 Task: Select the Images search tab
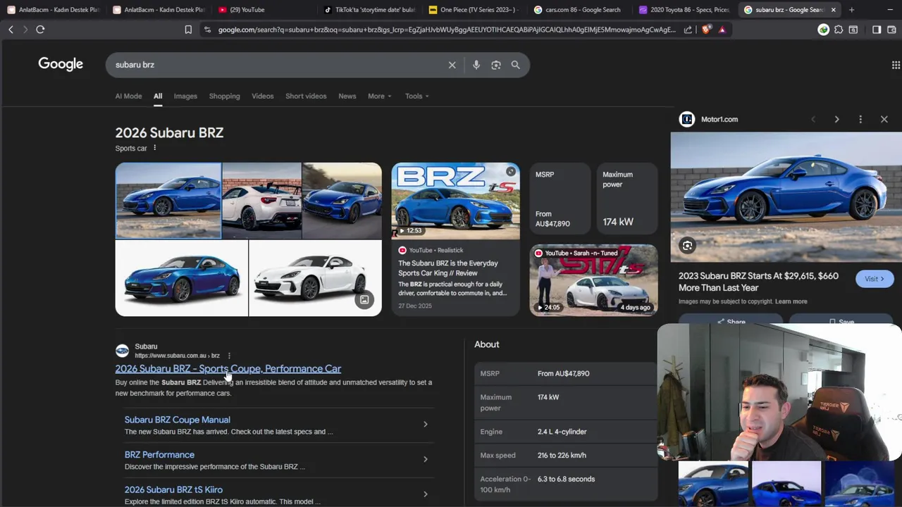coord(185,96)
